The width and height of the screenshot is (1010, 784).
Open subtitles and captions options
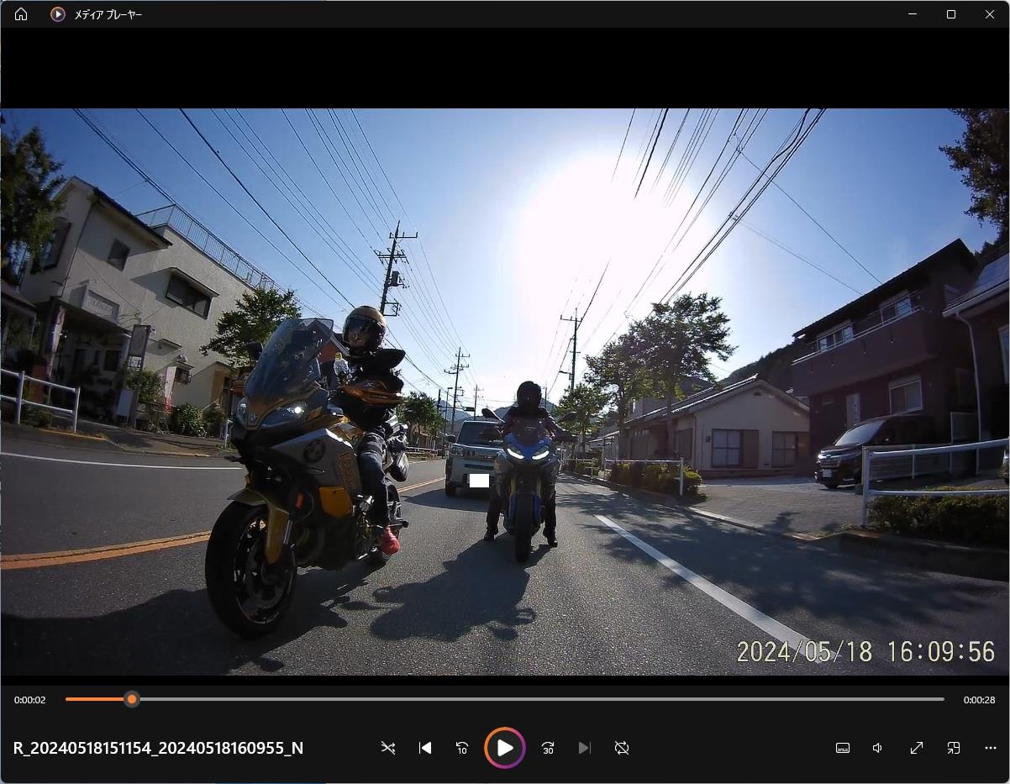843,748
